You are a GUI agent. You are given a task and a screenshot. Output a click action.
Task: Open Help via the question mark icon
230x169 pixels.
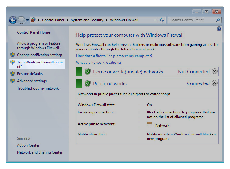point(219,29)
